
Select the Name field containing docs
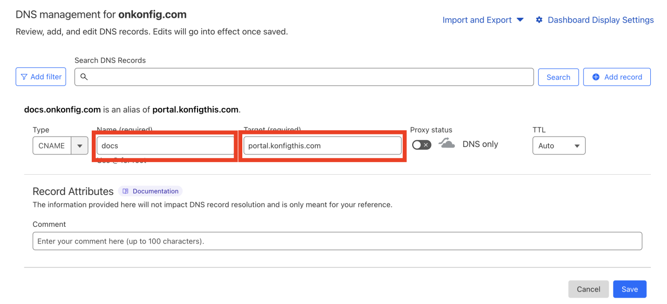[x=165, y=145]
